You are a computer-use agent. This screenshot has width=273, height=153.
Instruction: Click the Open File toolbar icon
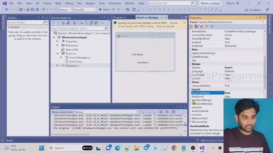coord(28,10)
